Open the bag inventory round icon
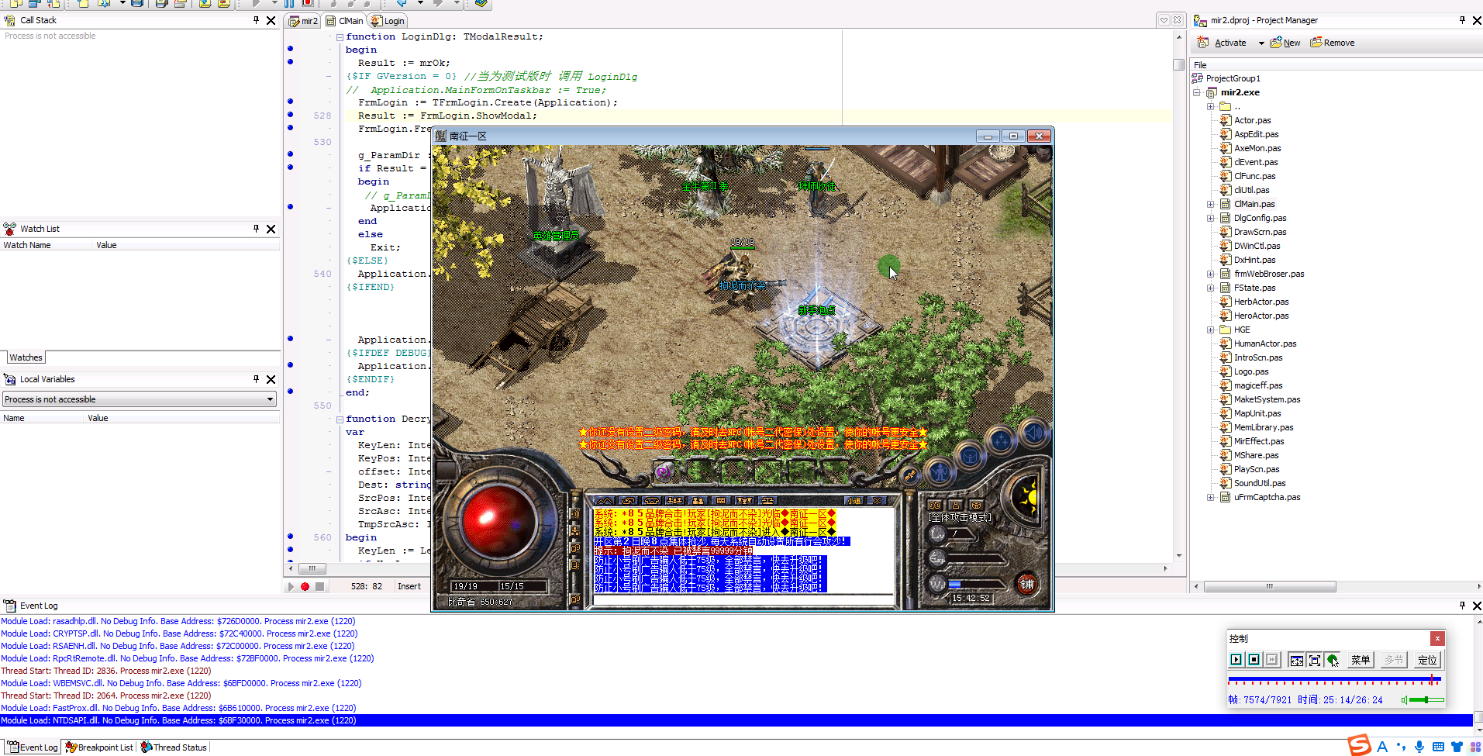 point(970,457)
